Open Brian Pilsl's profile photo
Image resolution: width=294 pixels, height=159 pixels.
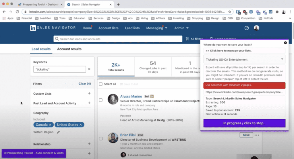pos(113,138)
